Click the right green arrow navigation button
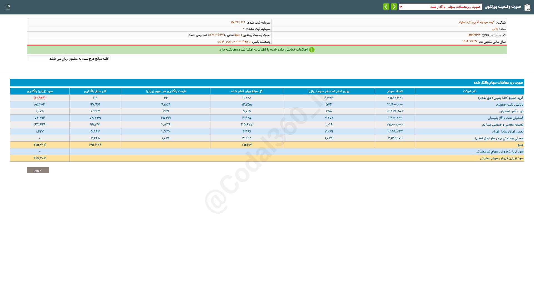Viewport: 534px width, 300px height. [x=394, y=7]
